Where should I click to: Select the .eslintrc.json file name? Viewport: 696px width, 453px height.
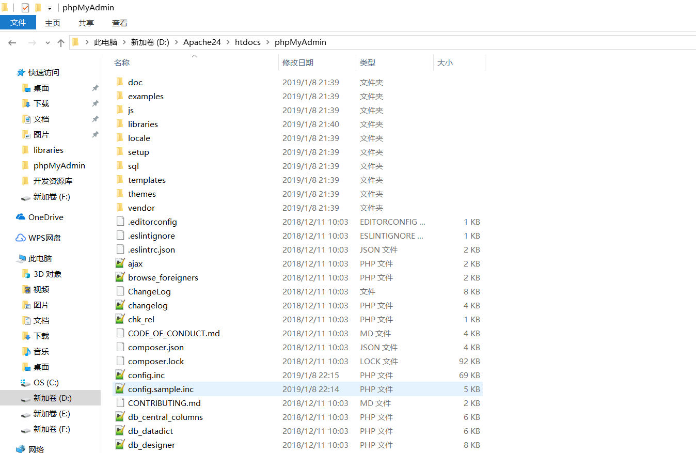(151, 249)
